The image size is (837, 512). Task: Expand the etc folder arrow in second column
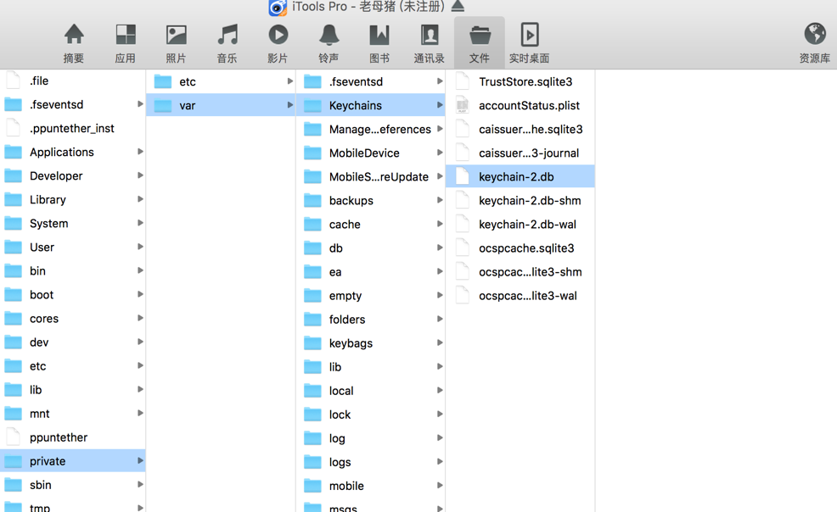point(289,81)
